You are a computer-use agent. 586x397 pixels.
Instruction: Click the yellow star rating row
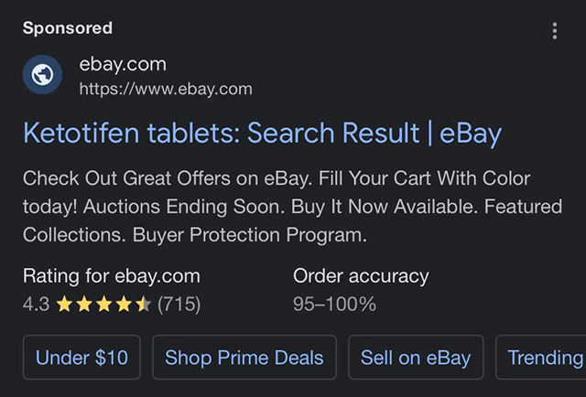click(103, 305)
